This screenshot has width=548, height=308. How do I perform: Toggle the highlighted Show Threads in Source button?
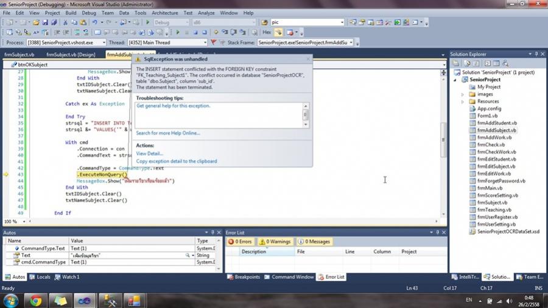pos(278,32)
